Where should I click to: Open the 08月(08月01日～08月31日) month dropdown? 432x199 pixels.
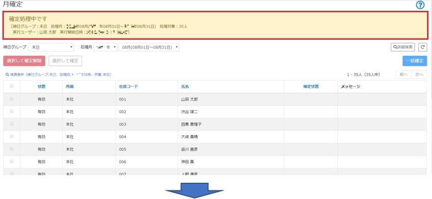point(149,47)
